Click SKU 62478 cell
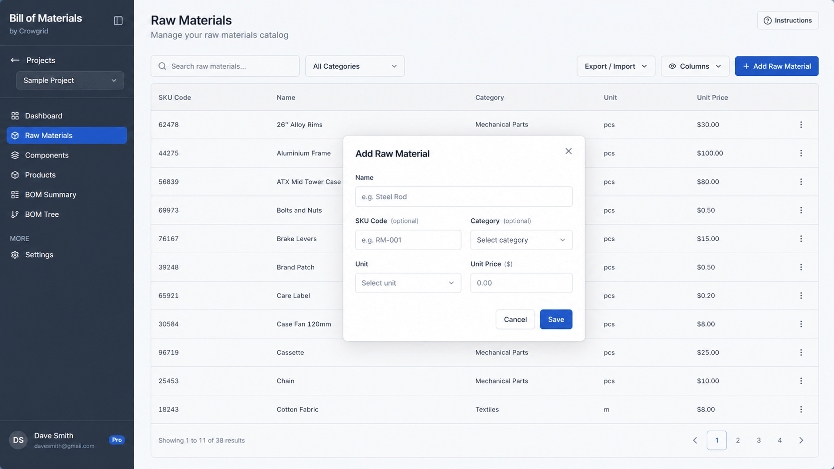This screenshot has height=469, width=834. [x=169, y=125]
